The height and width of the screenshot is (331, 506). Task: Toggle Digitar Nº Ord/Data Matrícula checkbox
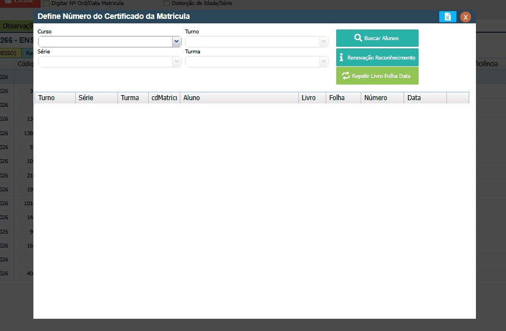click(x=46, y=3)
